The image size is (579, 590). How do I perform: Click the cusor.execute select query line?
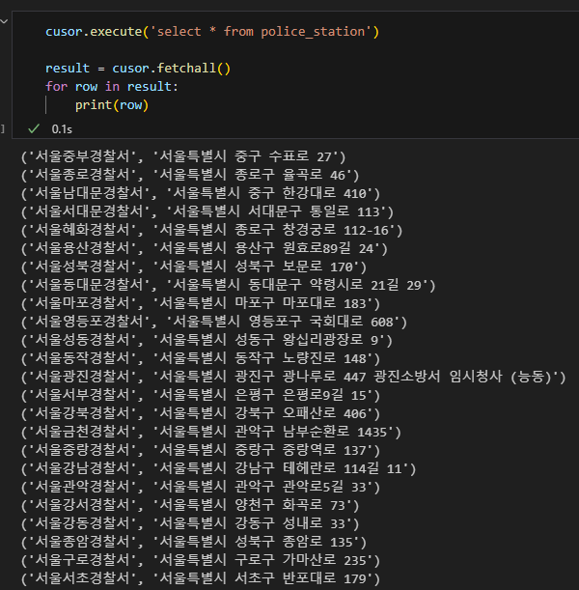click(212, 32)
